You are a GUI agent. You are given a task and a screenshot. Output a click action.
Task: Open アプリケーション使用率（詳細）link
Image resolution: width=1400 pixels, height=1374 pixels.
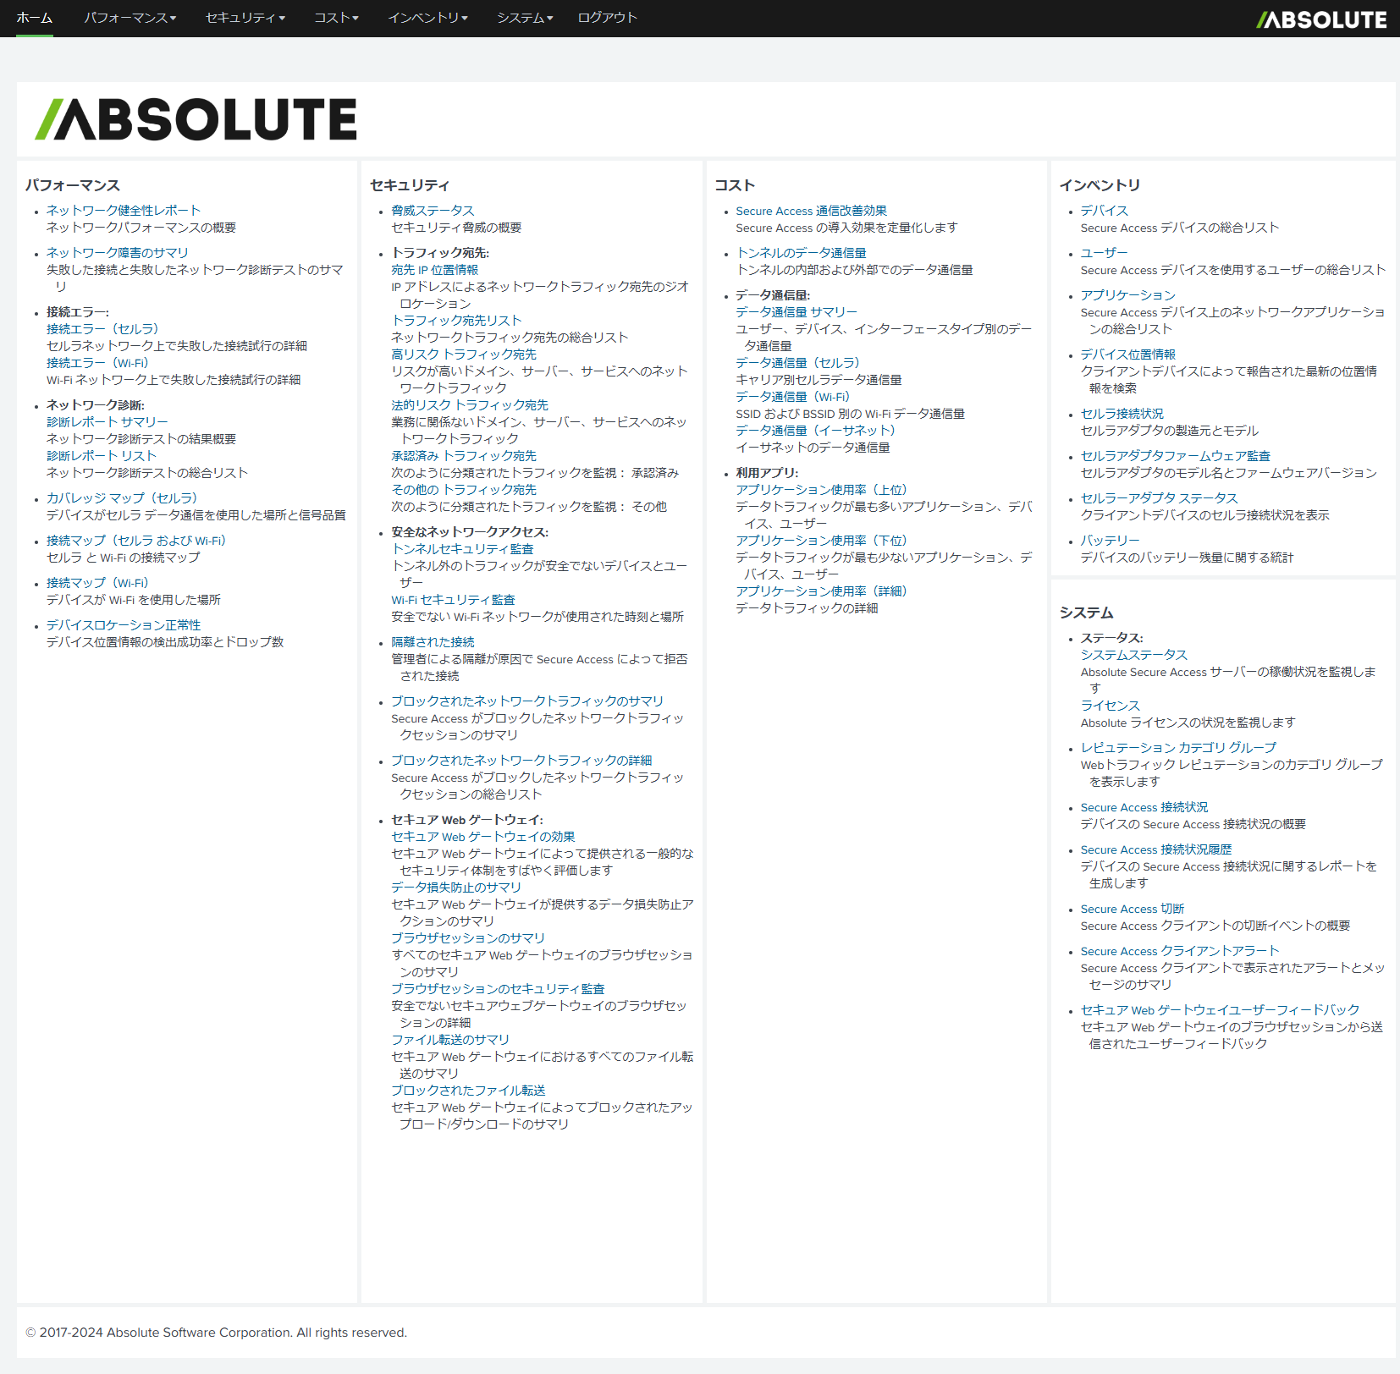coord(821,591)
